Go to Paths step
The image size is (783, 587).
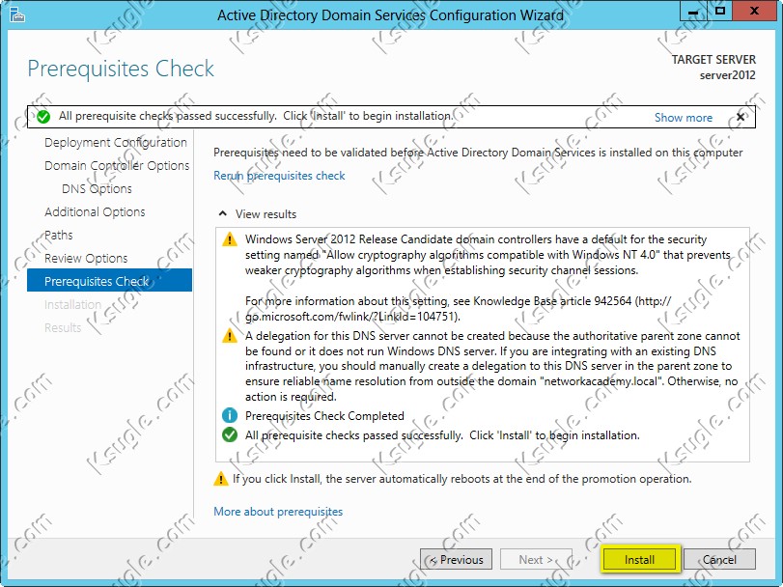pos(59,236)
